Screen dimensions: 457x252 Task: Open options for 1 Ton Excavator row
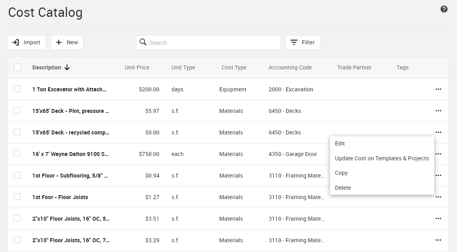pos(438,89)
